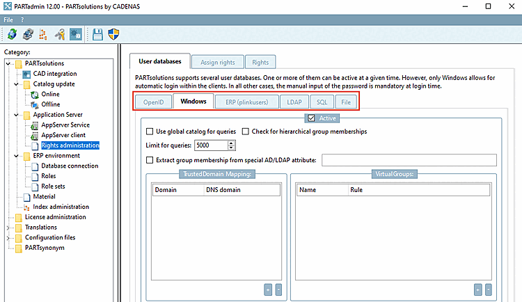The height and width of the screenshot is (302, 522).
Task: Collapse the Catalog update node
Action: (16, 84)
